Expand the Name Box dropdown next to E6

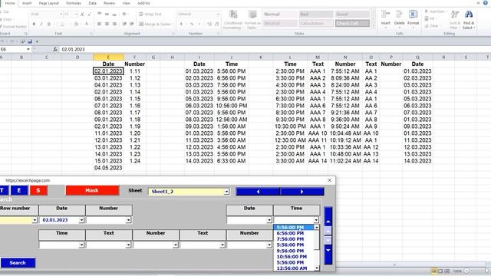[28, 49]
